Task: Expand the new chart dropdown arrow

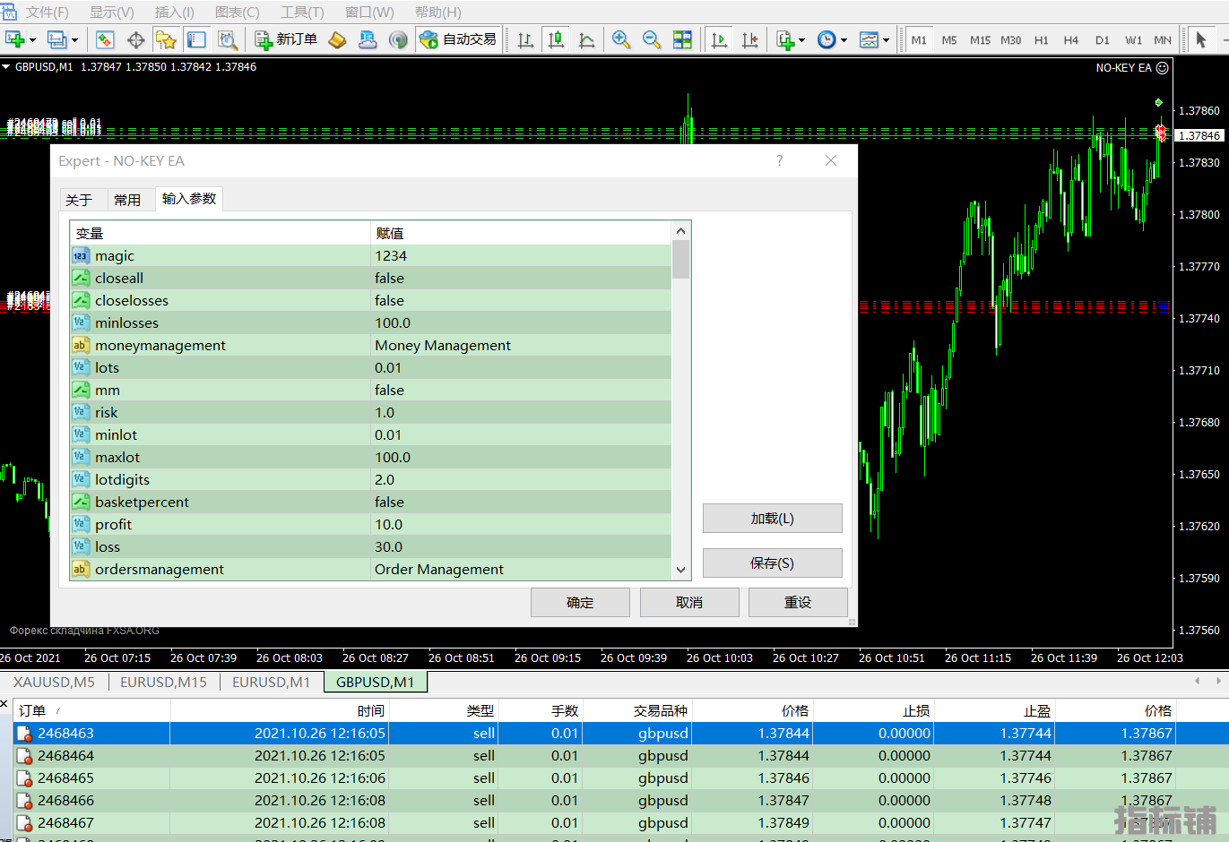Action: [x=32, y=40]
